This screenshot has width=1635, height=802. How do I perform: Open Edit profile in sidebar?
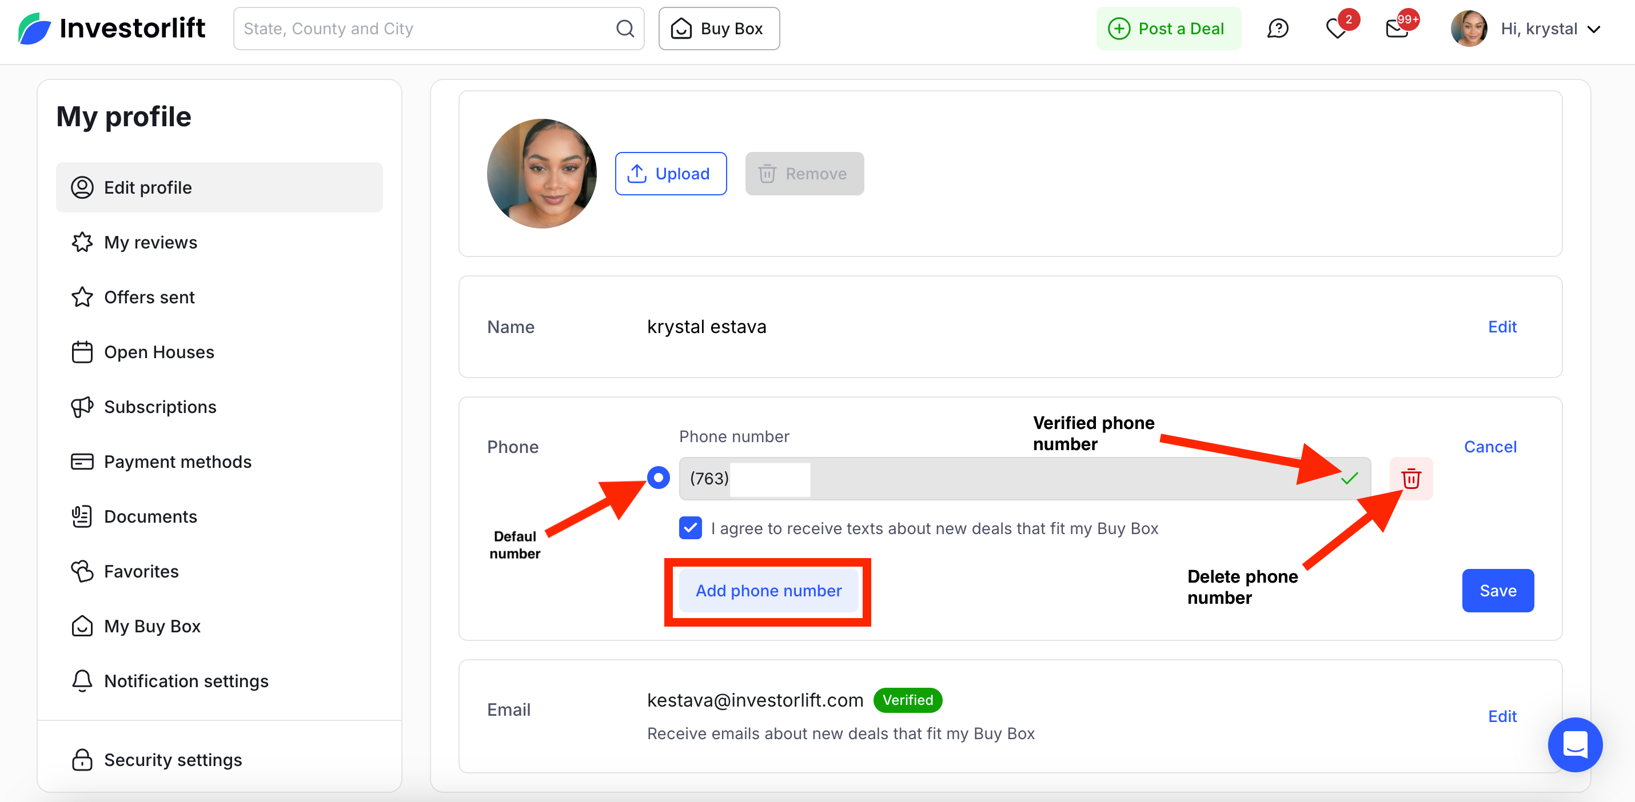pos(219,188)
